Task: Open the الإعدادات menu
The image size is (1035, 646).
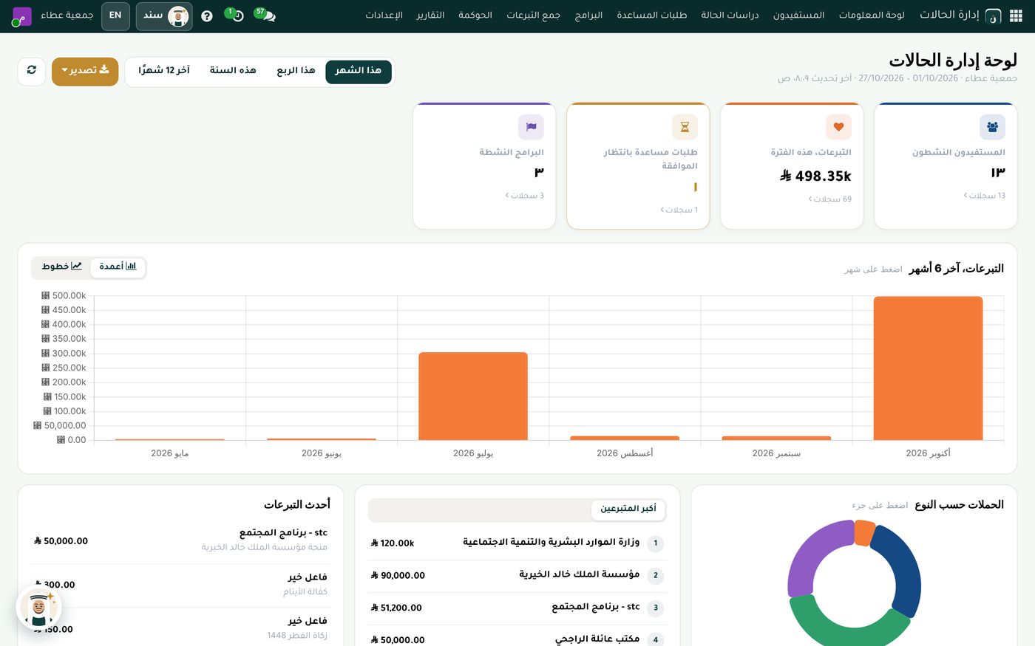Action: click(384, 16)
